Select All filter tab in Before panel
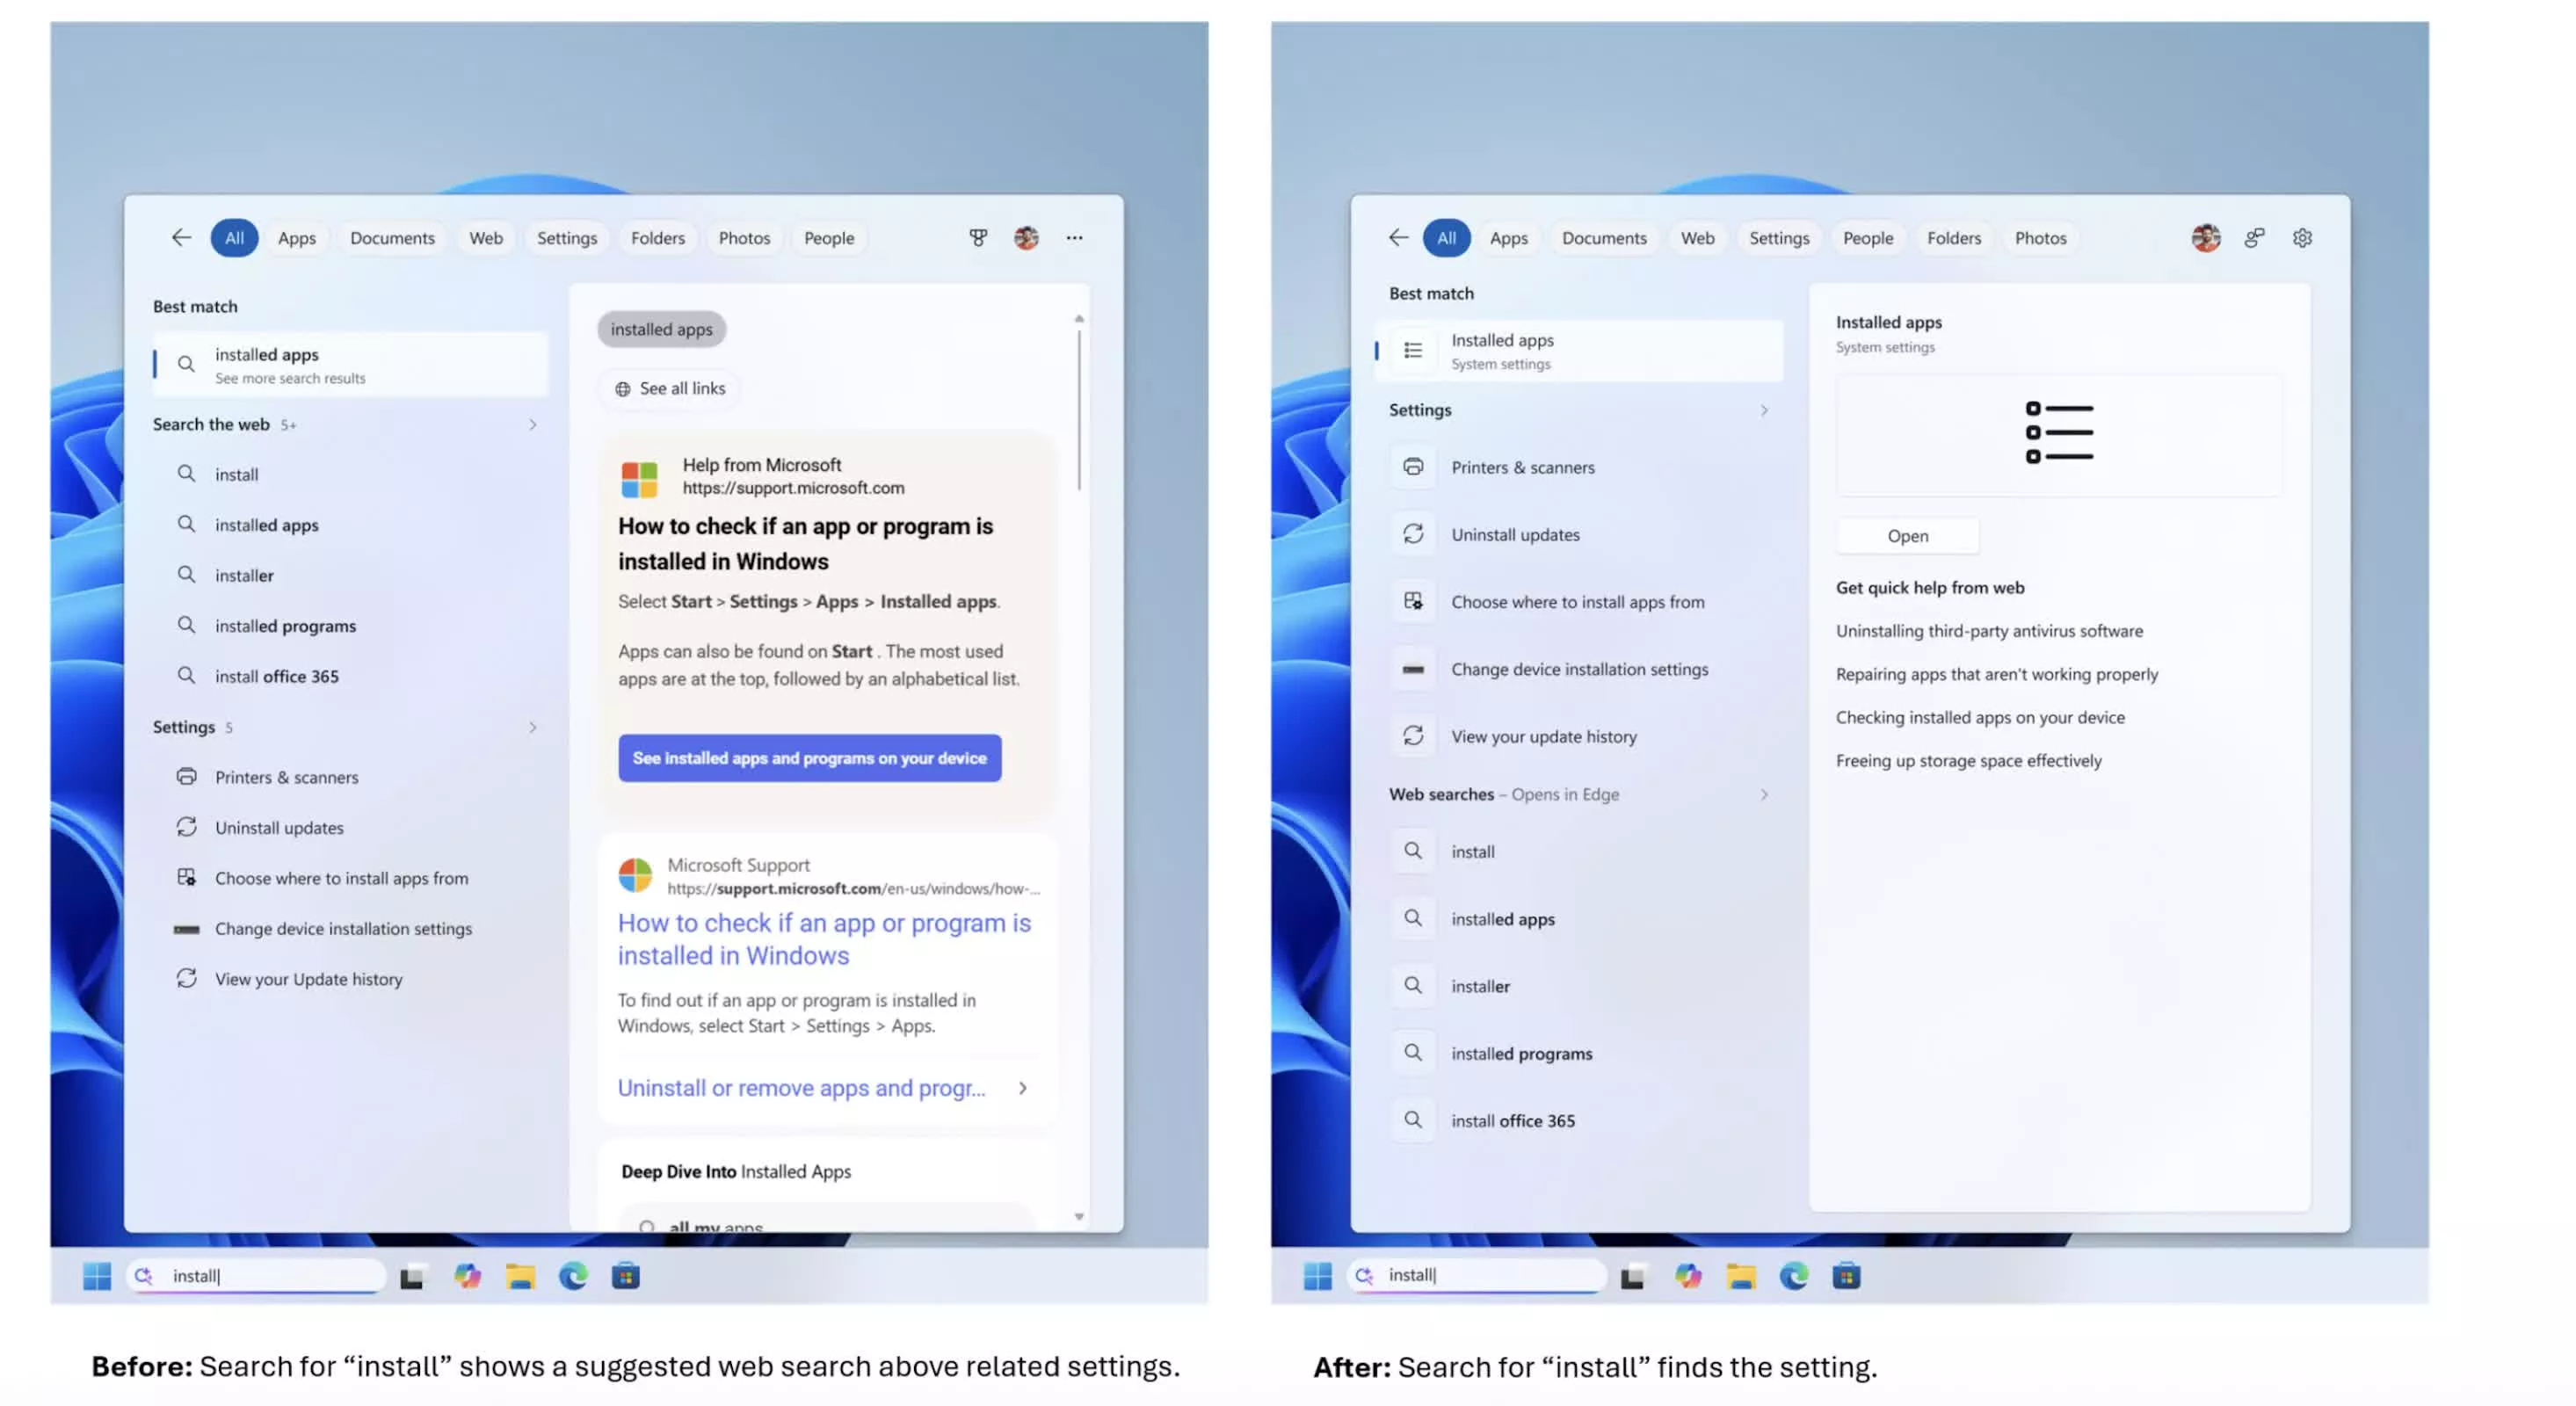 [x=234, y=238]
